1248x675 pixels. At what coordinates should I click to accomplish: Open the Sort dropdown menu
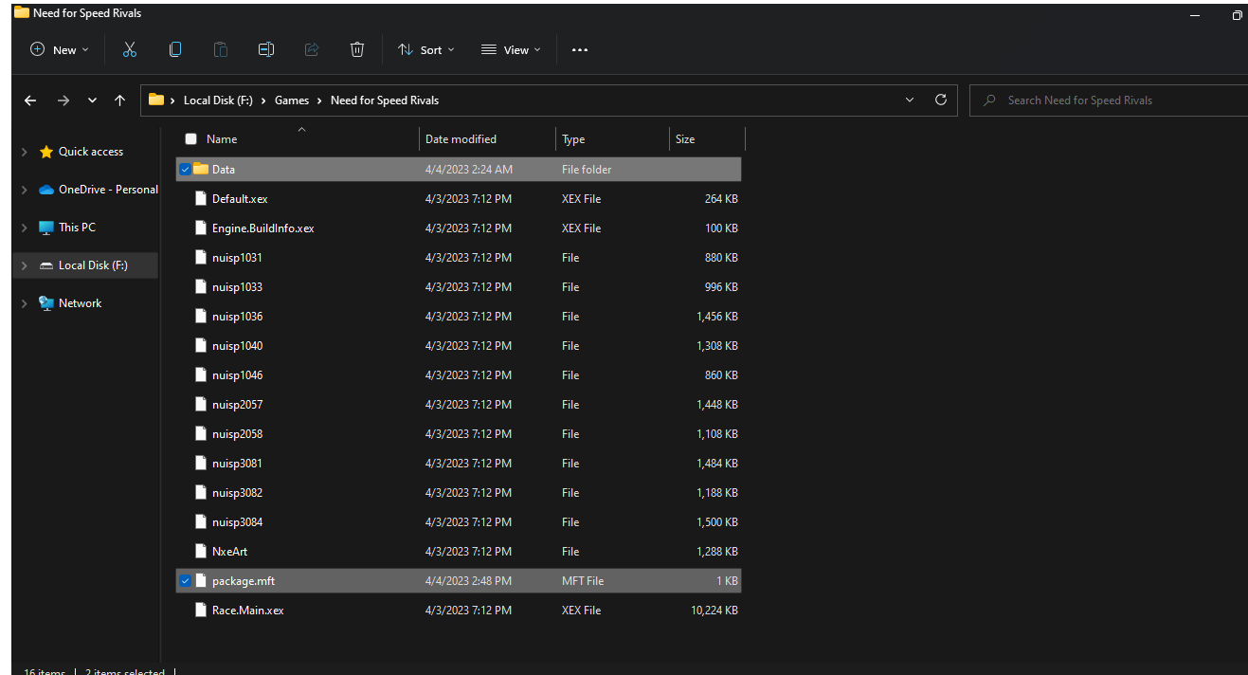[426, 49]
